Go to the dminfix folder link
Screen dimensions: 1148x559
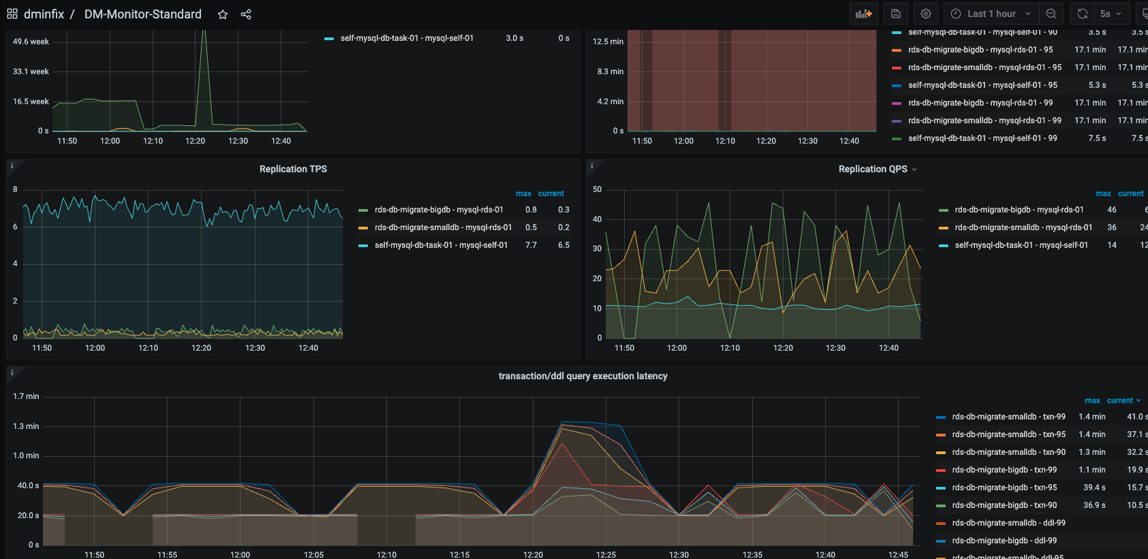44,14
